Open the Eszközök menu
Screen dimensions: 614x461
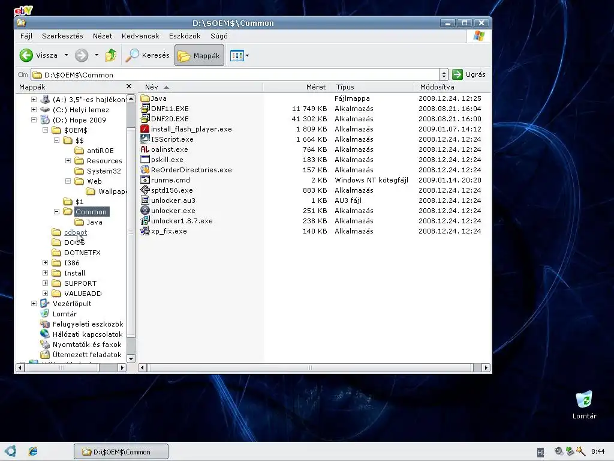click(x=185, y=36)
